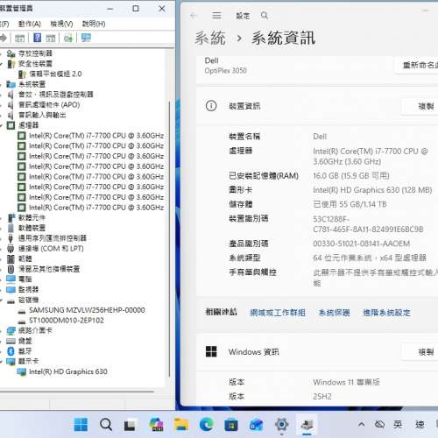
Task: Select 連接埠 (COM 和 LPT) category
Action: tap(51, 249)
